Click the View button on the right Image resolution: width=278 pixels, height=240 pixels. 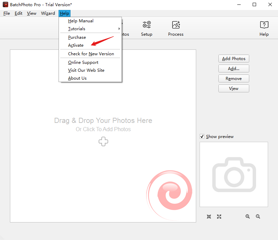point(234,89)
